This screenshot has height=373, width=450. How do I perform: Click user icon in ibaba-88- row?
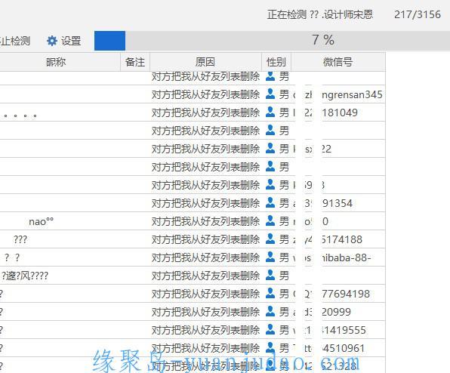(270, 257)
